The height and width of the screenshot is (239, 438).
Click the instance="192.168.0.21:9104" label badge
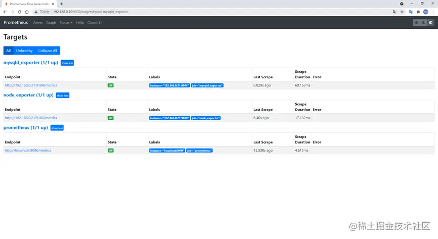(169, 85)
